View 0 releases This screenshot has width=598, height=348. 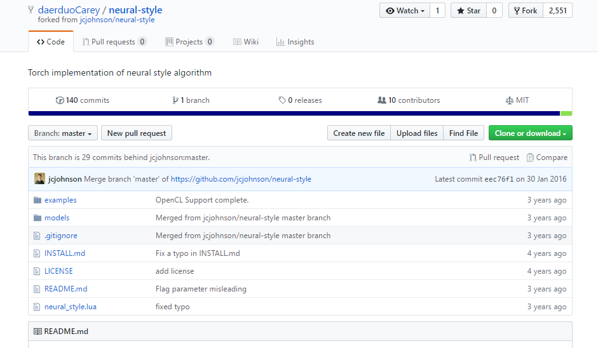coord(300,100)
